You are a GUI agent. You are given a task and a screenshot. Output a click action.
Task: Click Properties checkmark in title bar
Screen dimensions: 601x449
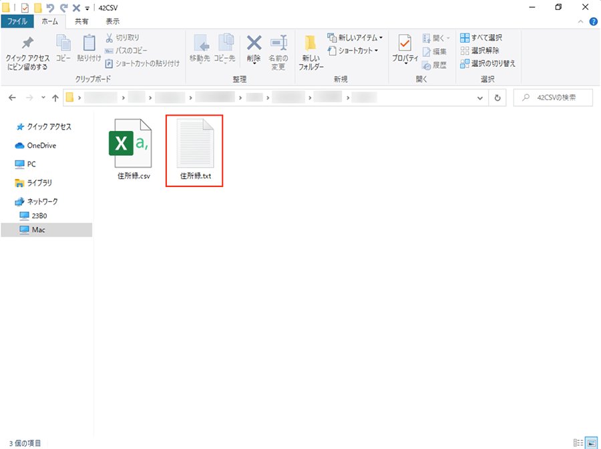(x=25, y=7)
